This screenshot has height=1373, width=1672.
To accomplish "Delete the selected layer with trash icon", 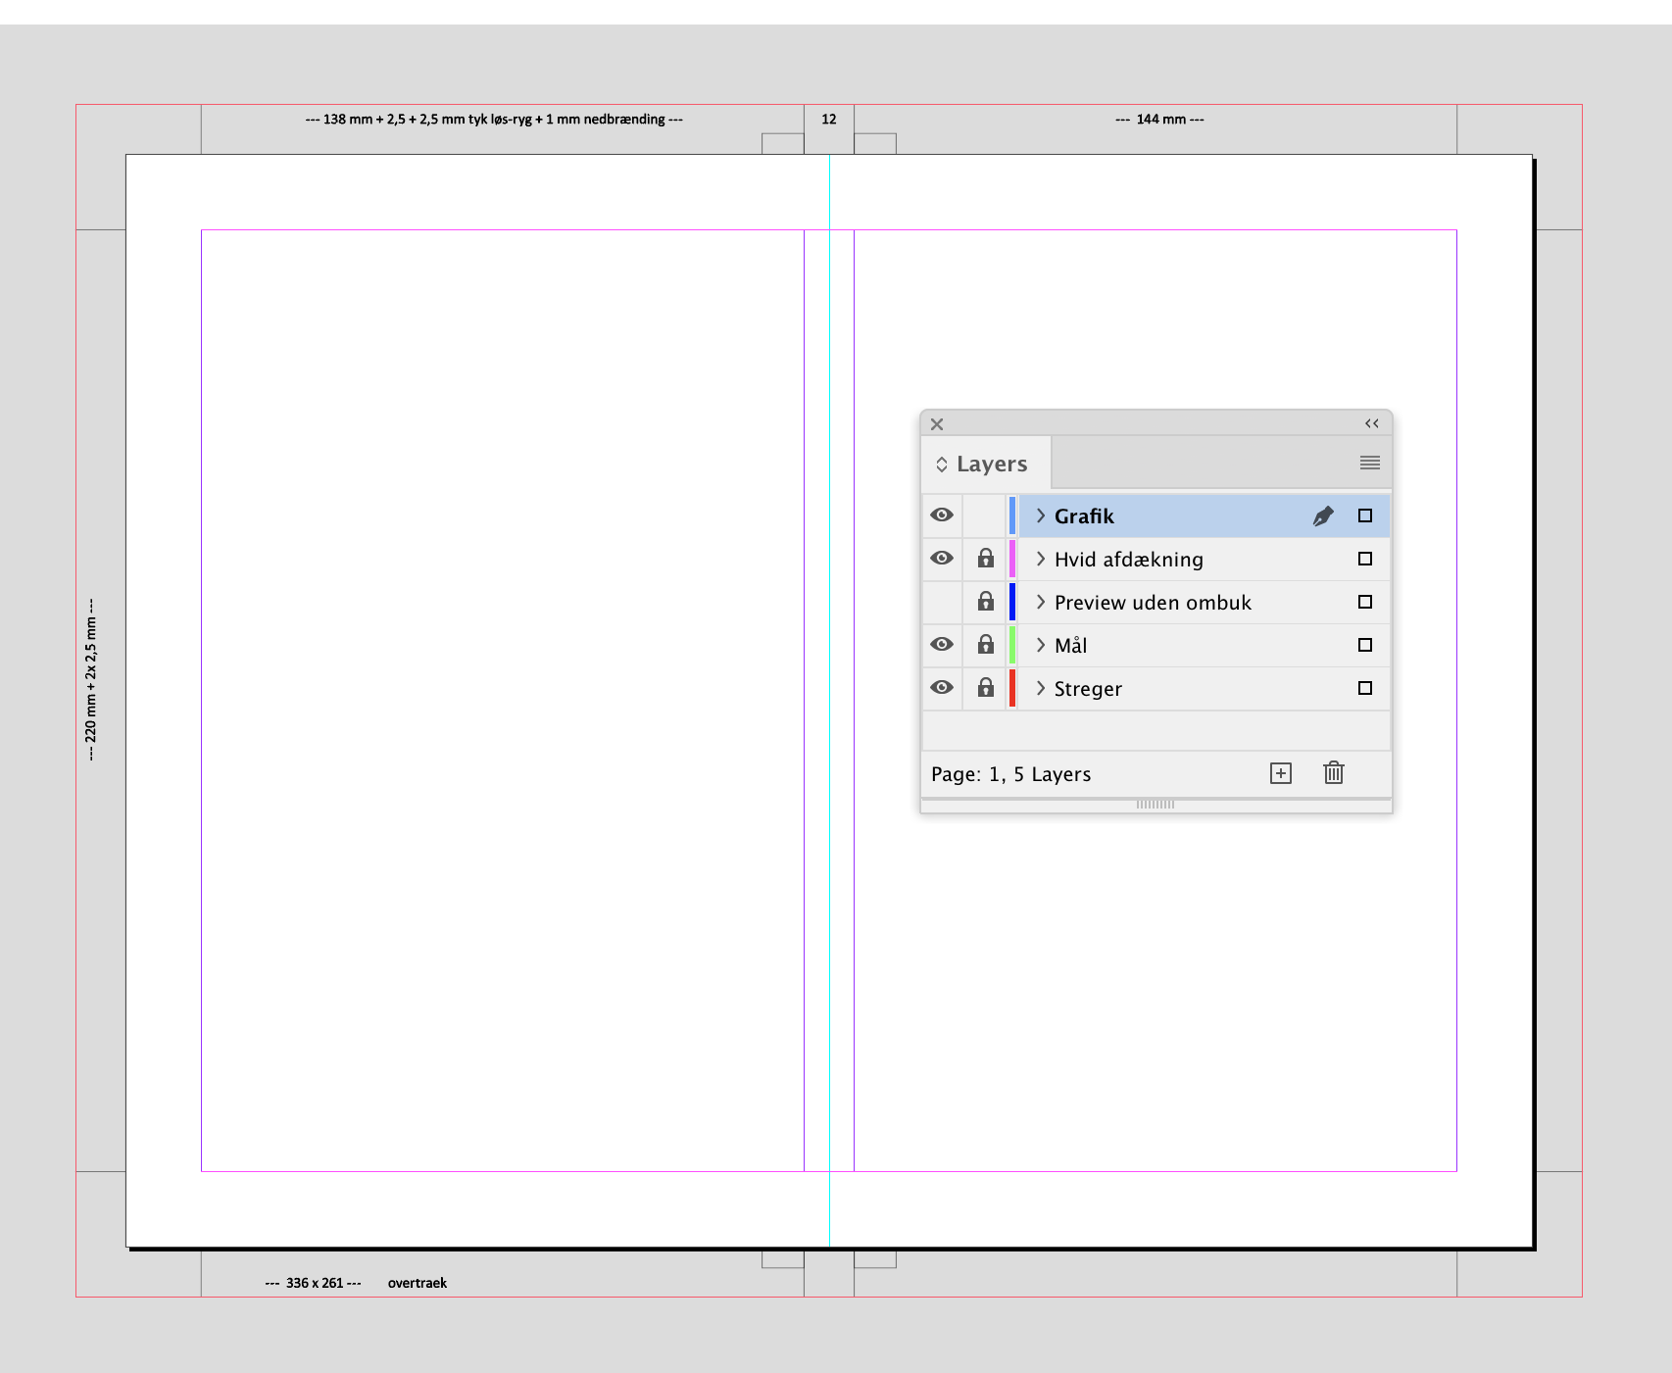I will (1334, 773).
